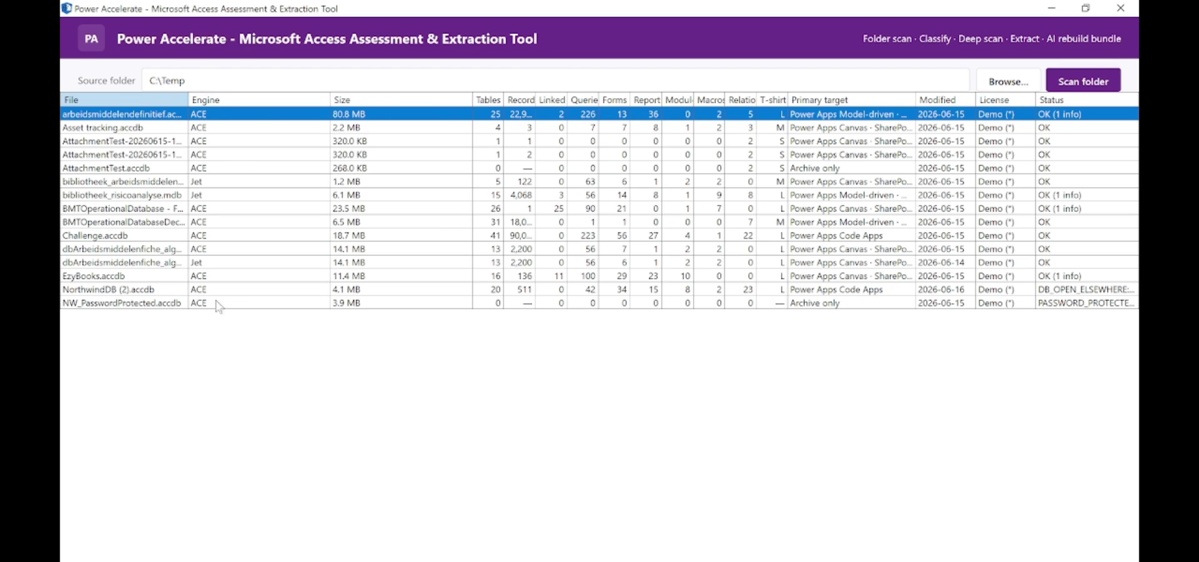Select the Asset tracking.accdb row
This screenshot has width=1199, height=562.
pyautogui.click(x=599, y=128)
